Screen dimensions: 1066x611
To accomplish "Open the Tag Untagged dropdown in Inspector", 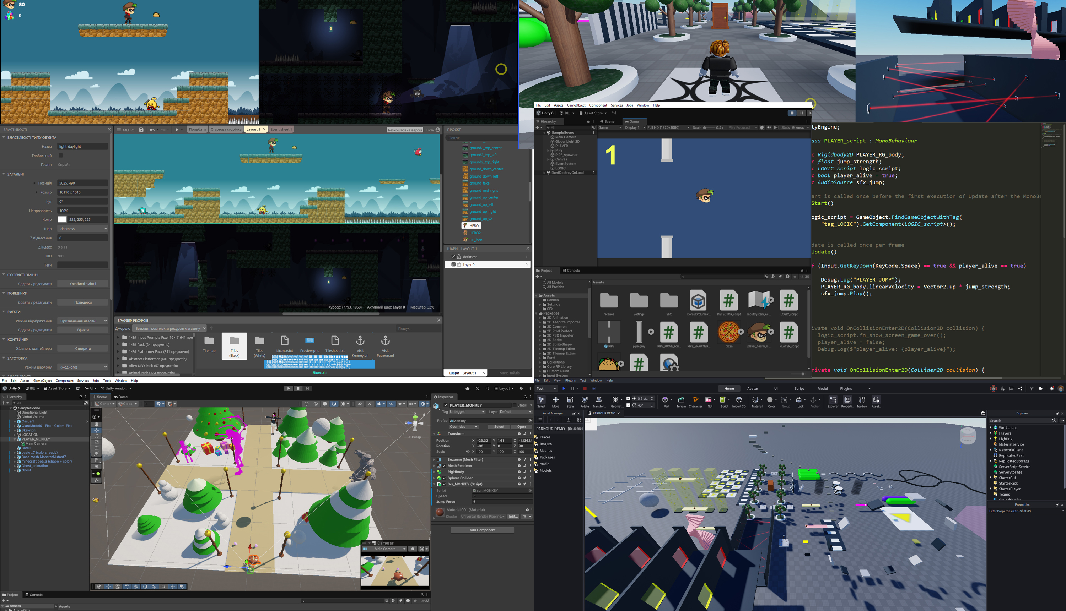I will 467,412.
